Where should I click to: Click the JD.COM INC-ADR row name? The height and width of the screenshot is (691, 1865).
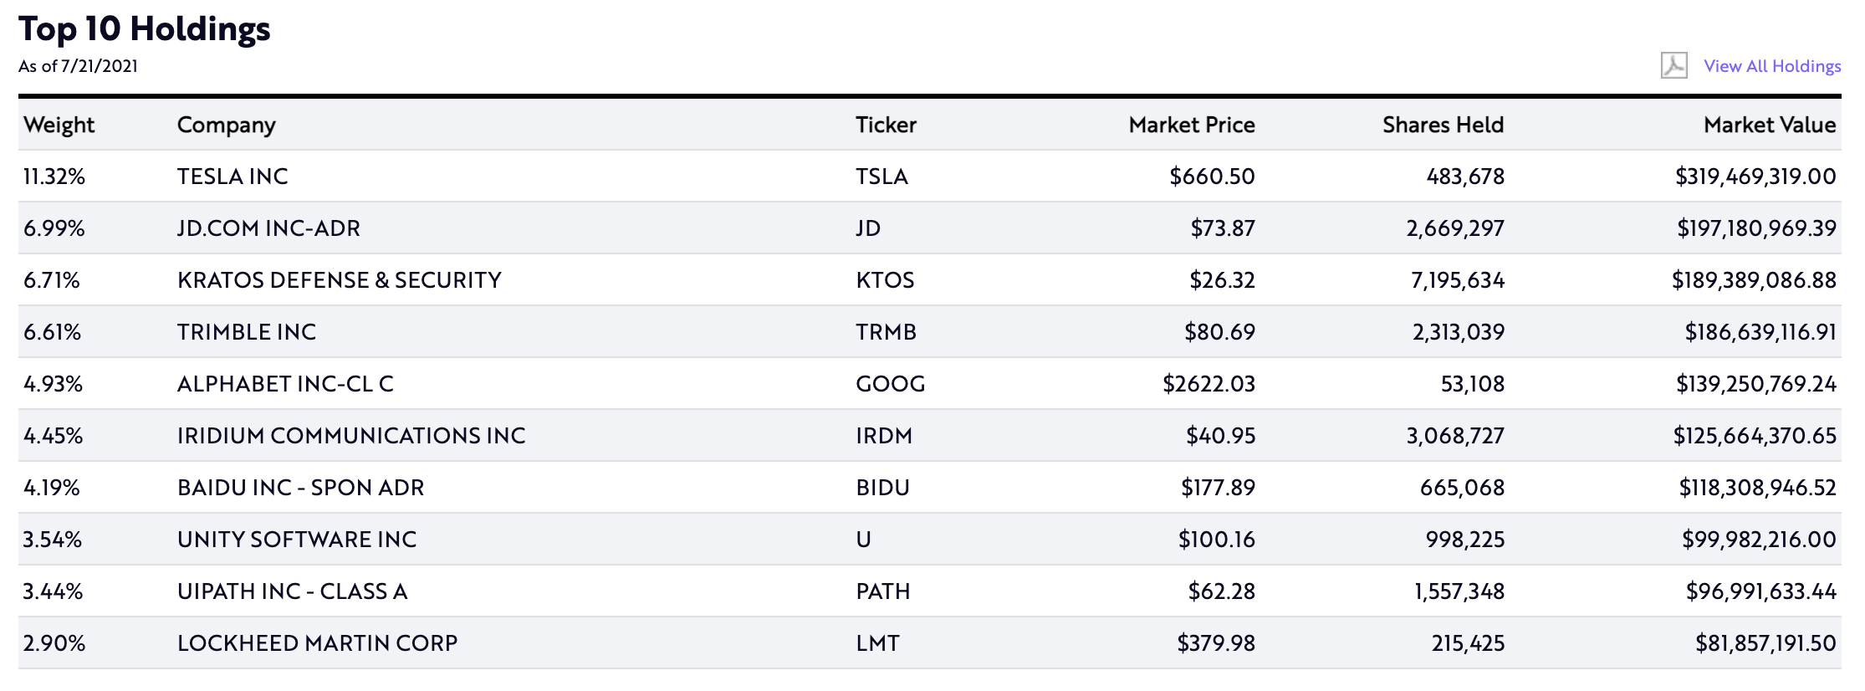(268, 228)
